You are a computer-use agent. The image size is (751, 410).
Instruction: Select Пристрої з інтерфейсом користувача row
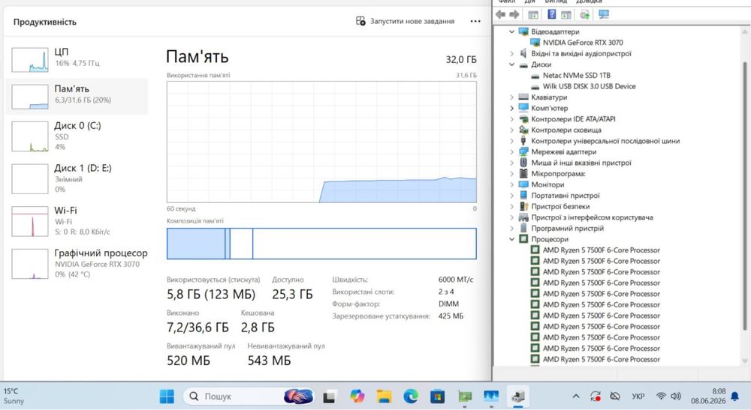click(592, 217)
